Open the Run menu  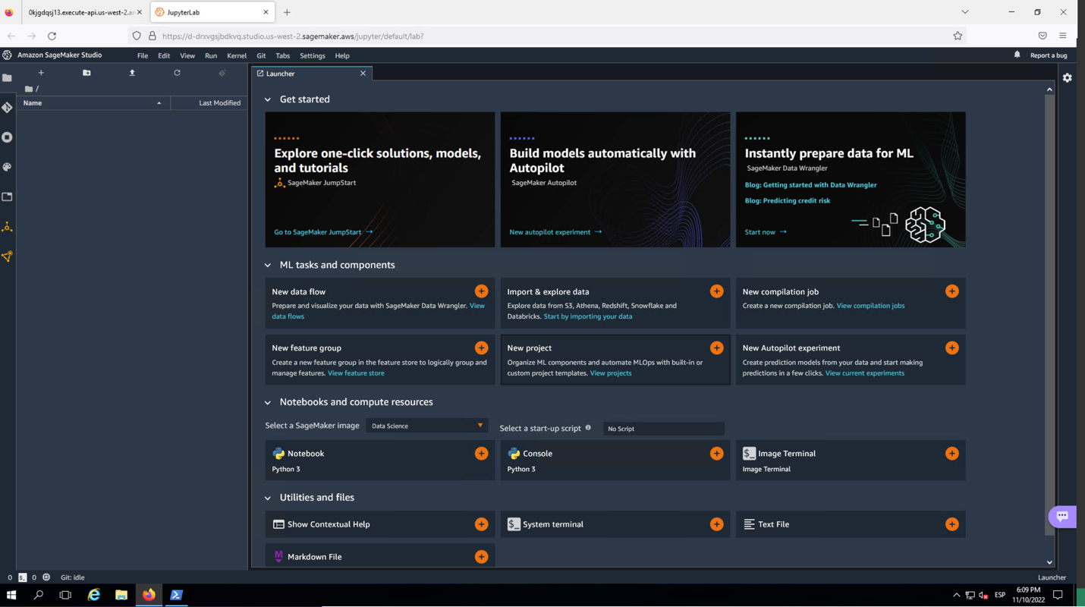coord(211,55)
